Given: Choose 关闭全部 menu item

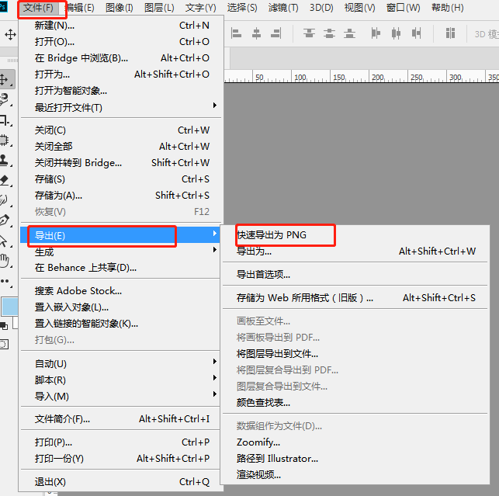Looking at the screenshot, I should point(120,146).
